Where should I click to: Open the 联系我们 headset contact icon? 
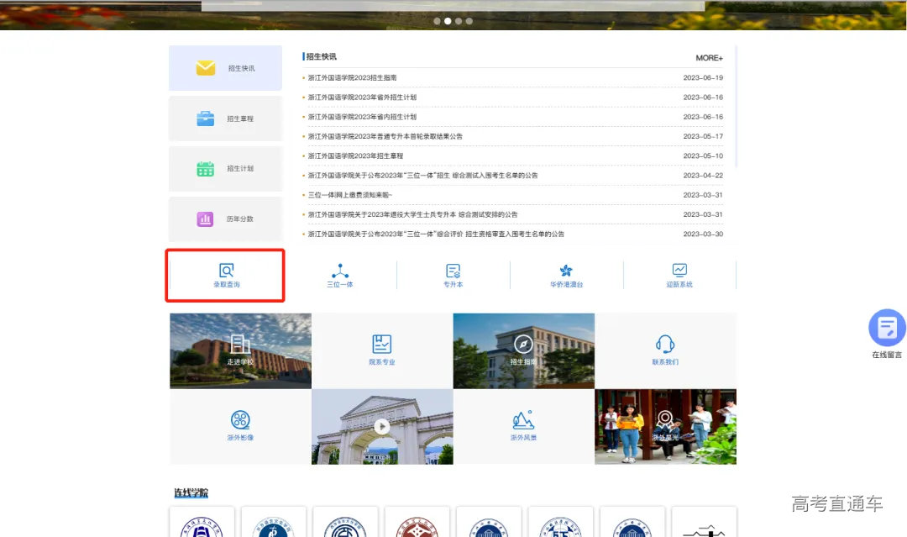665,350
